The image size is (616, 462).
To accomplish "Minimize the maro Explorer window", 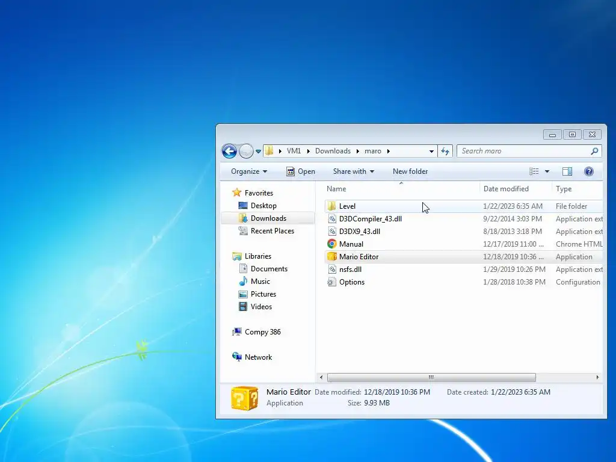I will [552, 135].
